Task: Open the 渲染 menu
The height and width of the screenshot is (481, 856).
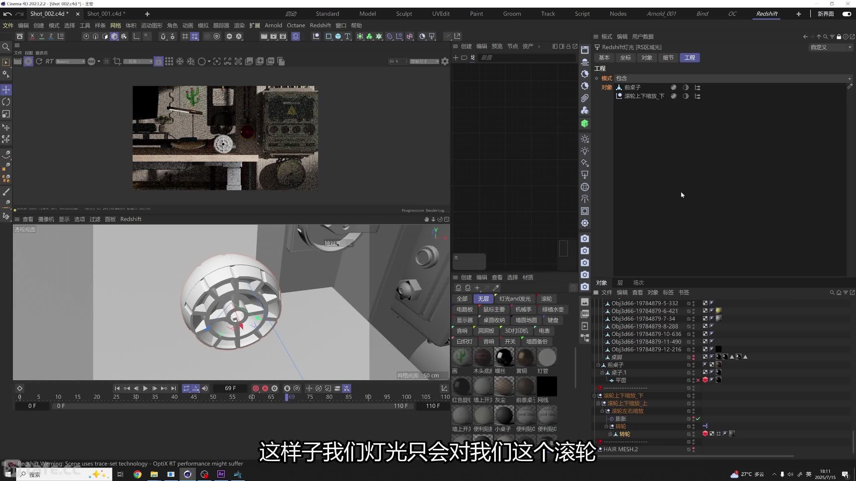Action: 239,25
